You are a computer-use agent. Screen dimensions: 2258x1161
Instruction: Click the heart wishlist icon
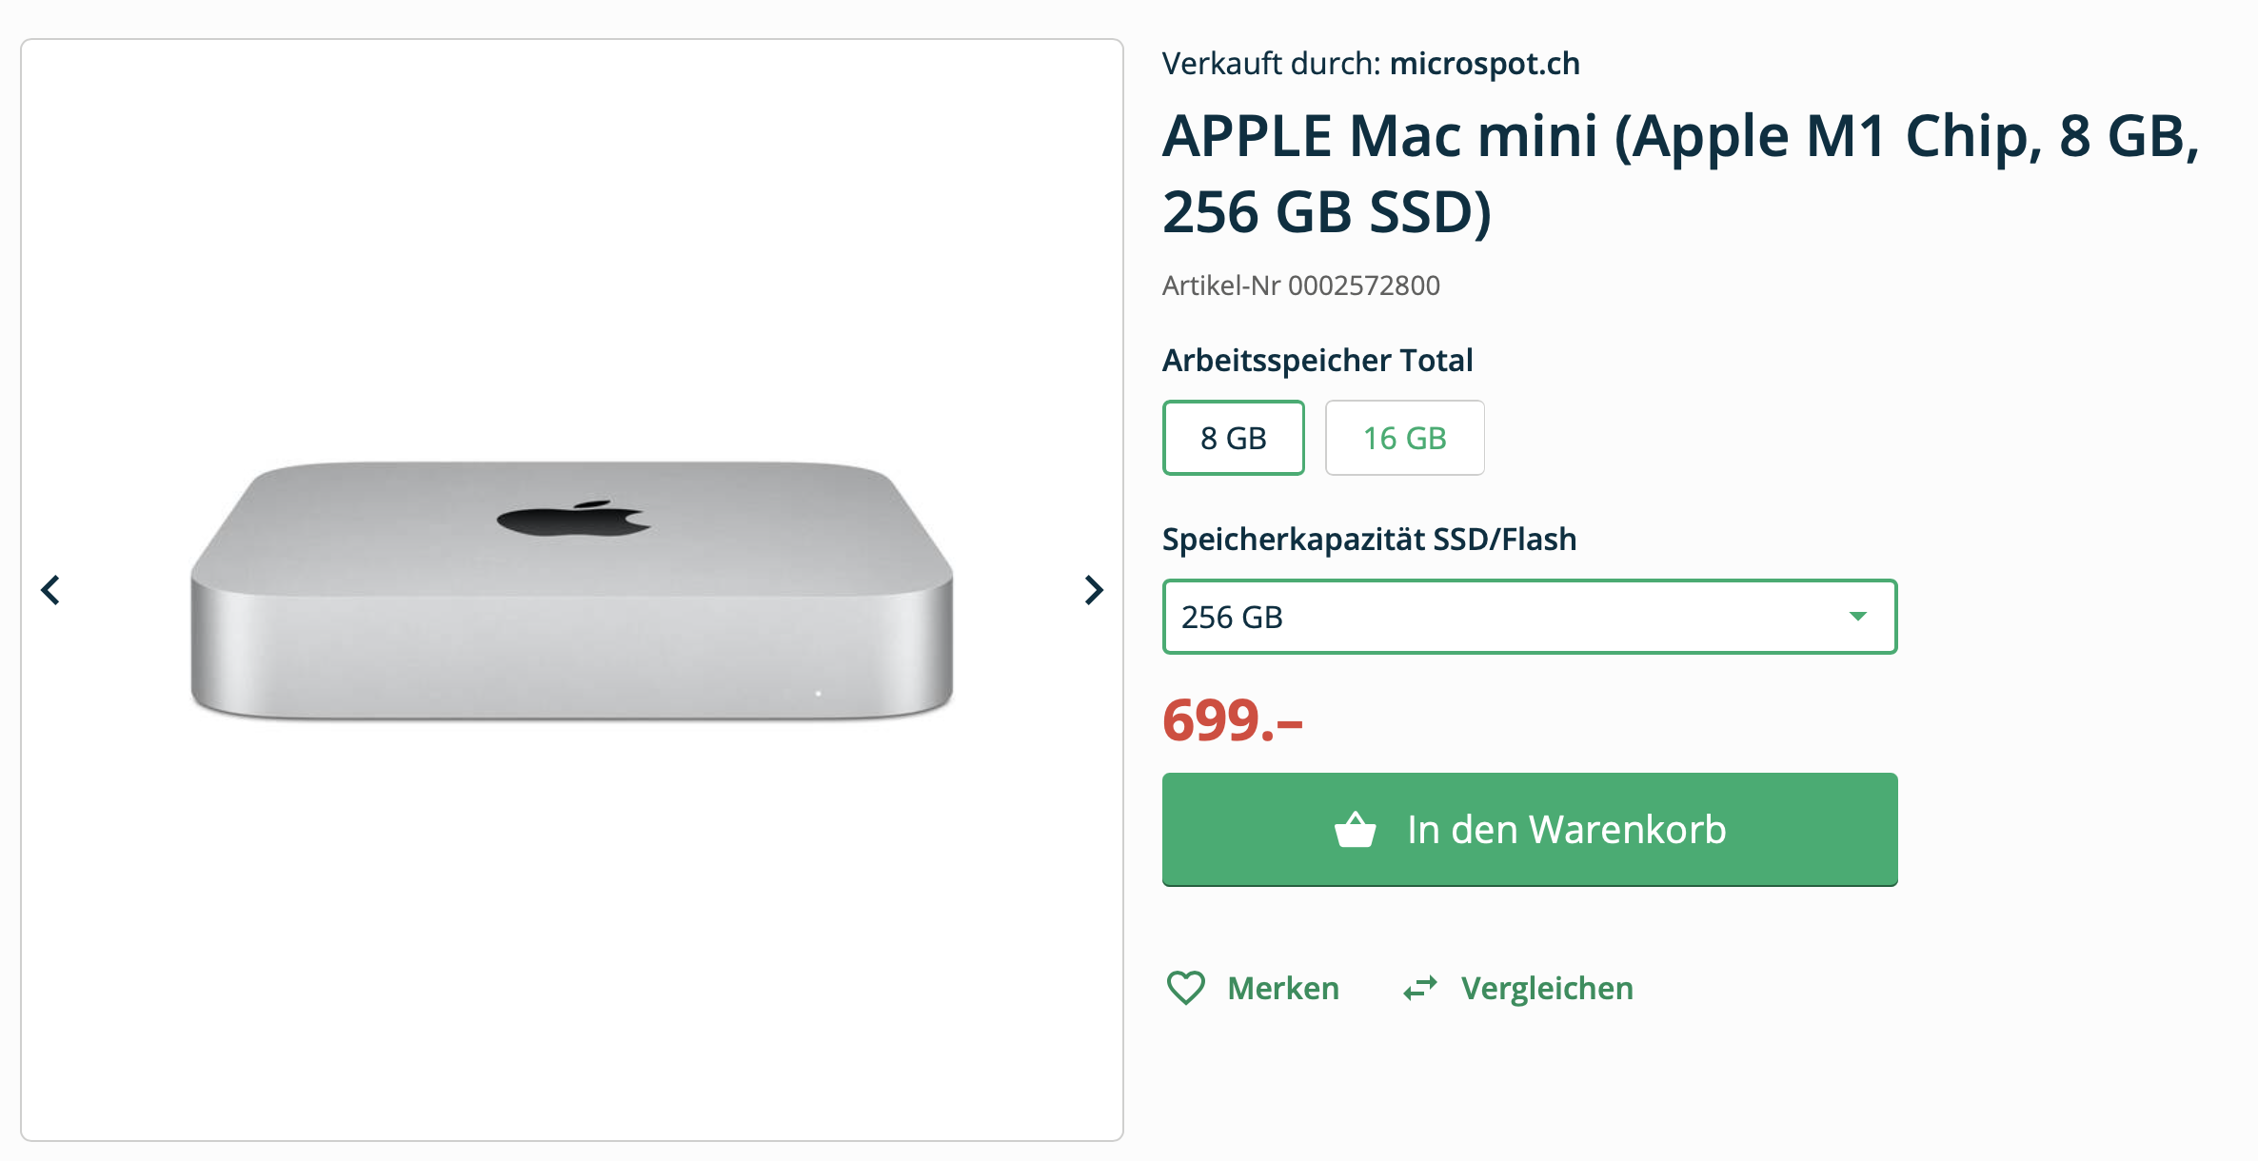[x=1186, y=988]
